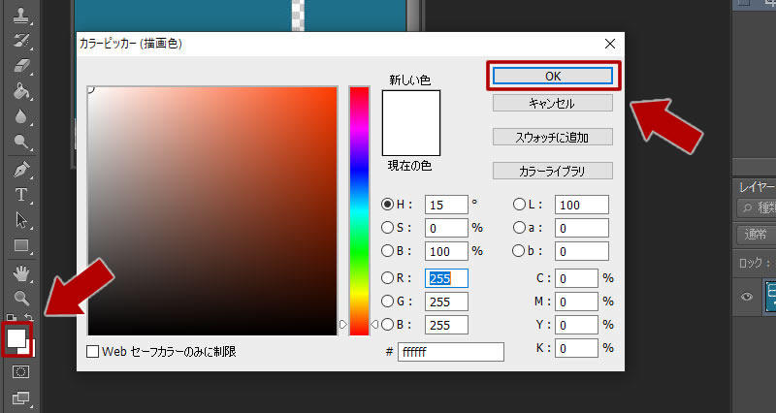This screenshot has height=413, width=776.
Task: Select the Lab b radio button
Action: click(519, 251)
